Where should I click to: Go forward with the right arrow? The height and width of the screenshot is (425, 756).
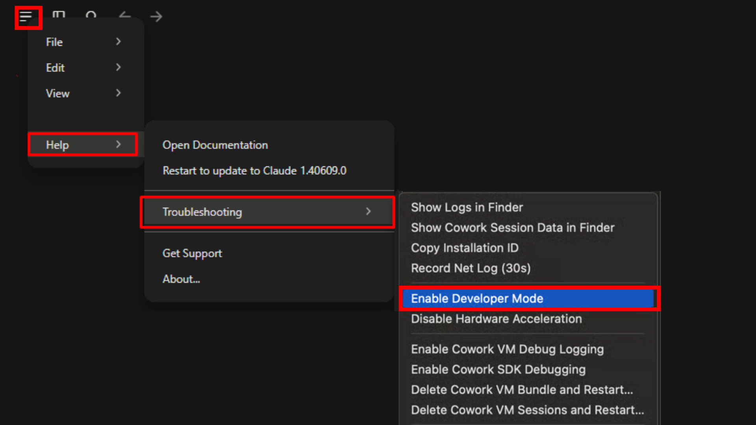156,17
